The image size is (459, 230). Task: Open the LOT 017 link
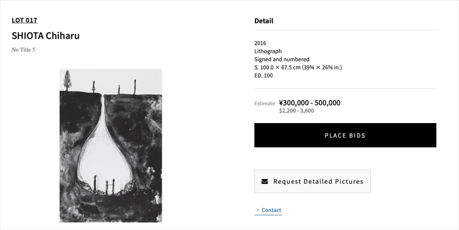[x=25, y=20]
